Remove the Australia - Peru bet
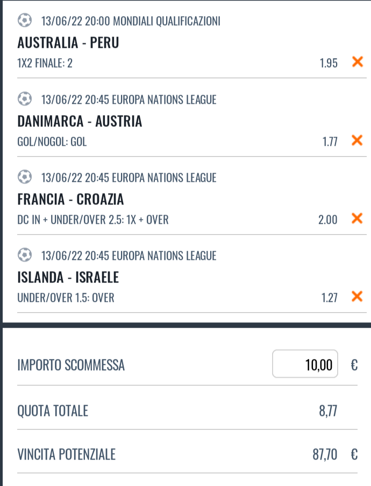This screenshot has width=371, height=486. tap(358, 62)
